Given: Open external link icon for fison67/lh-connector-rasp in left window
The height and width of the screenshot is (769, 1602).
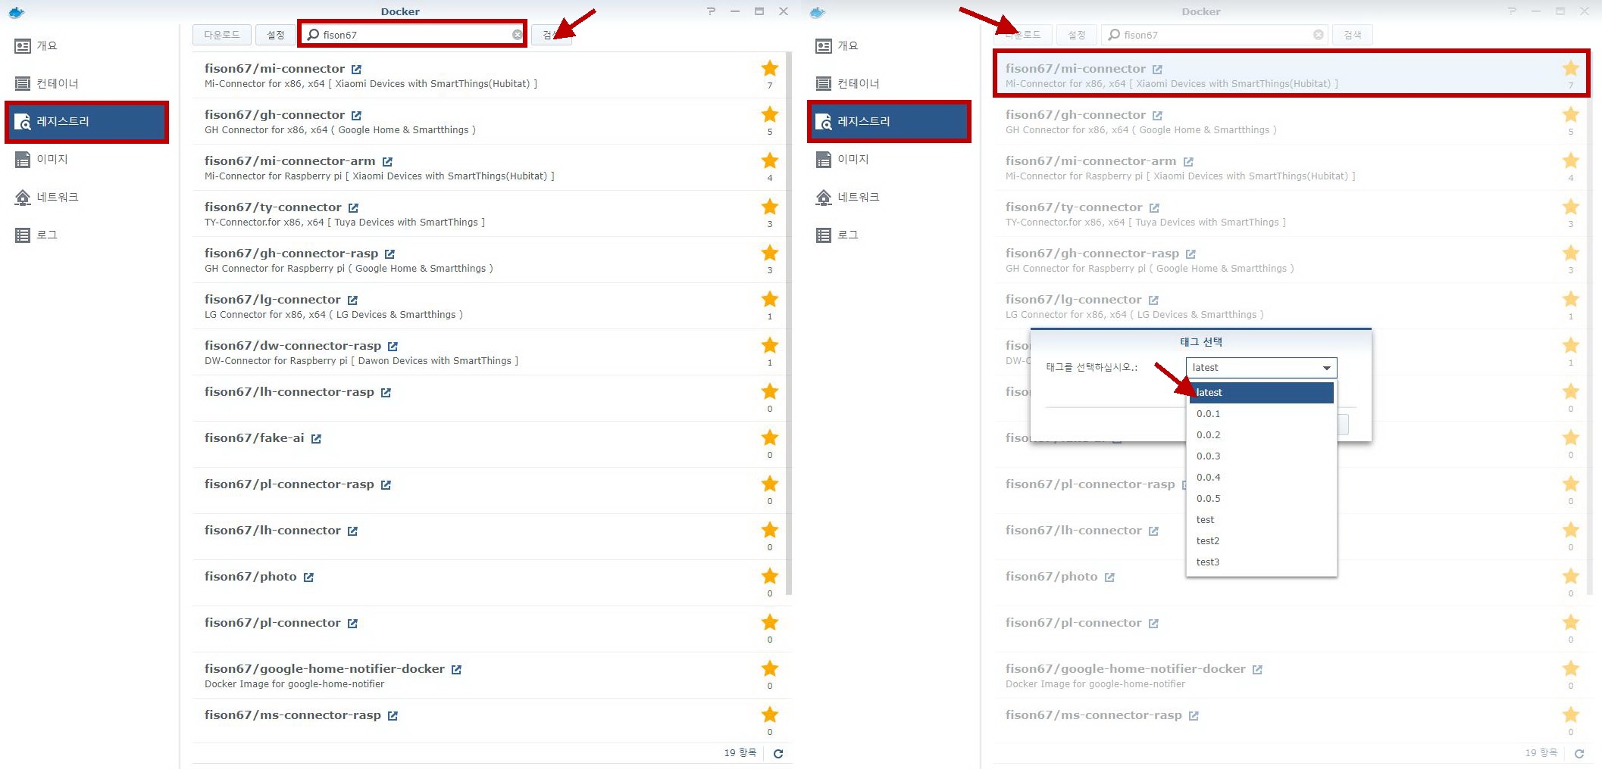Looking at the screenshot, I should click(386, 393).
